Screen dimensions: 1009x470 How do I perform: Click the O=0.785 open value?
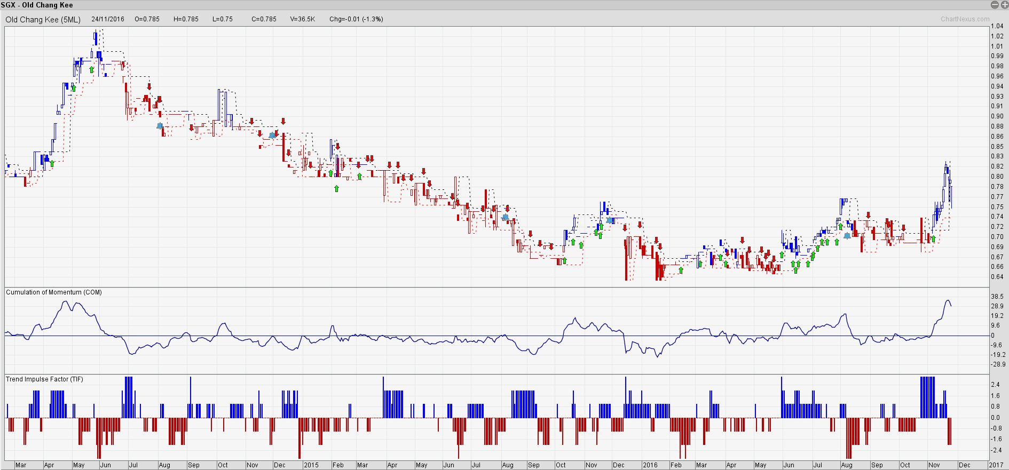147,19
